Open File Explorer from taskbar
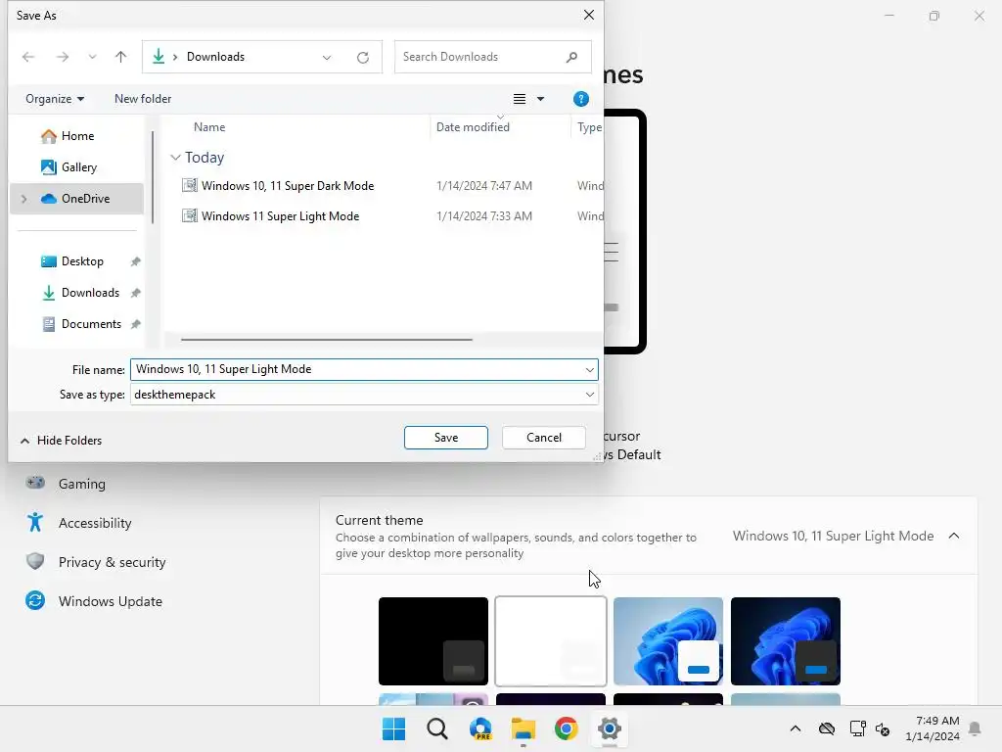 pos(524,728)
